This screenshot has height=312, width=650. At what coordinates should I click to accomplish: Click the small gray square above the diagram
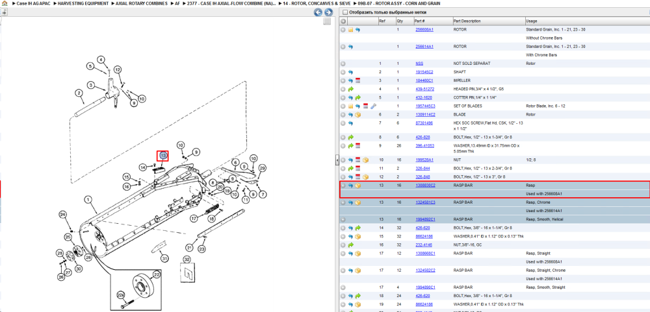[327, 21]
